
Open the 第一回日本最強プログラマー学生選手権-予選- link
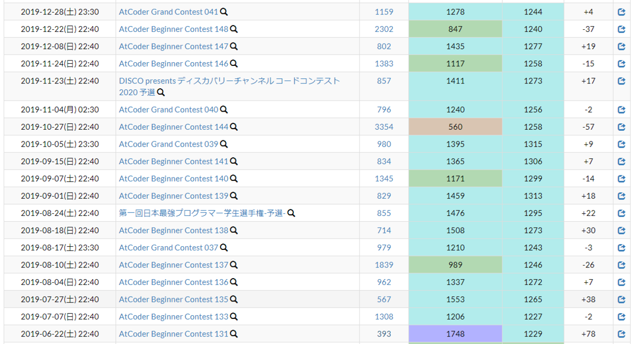(203, 213)
